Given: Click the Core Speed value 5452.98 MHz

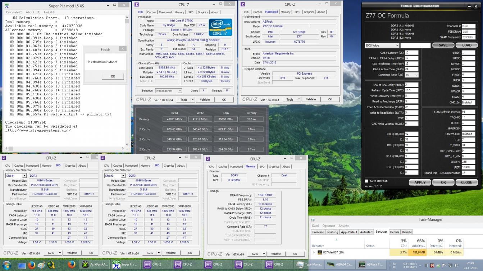Looking at the screenshot, I should (167, 68).
